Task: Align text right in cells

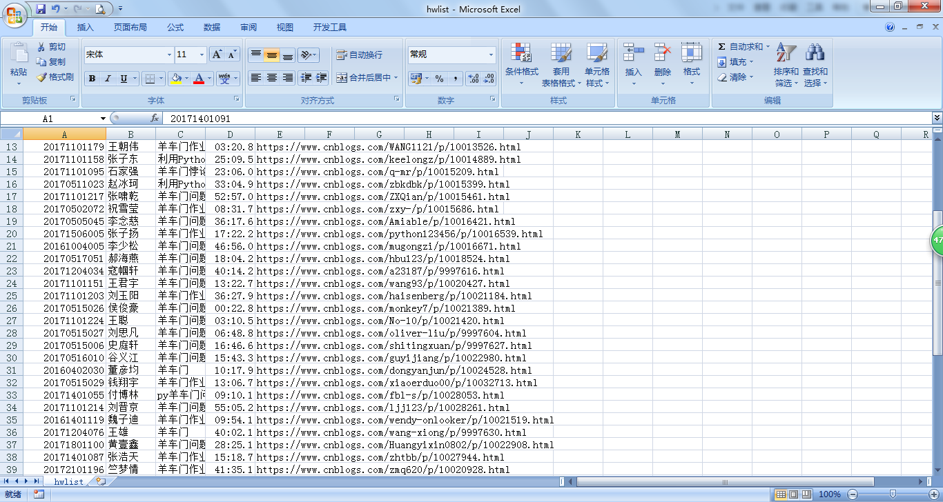Action: click(x=288, y=78)
